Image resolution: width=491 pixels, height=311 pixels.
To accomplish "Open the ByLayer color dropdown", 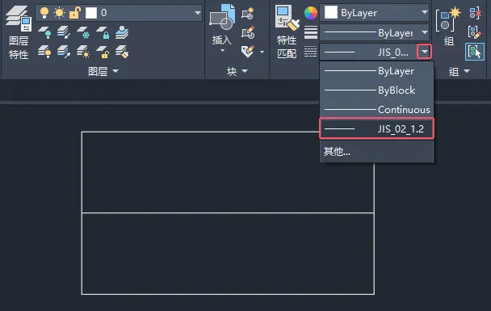I will [x=374, y=13].
